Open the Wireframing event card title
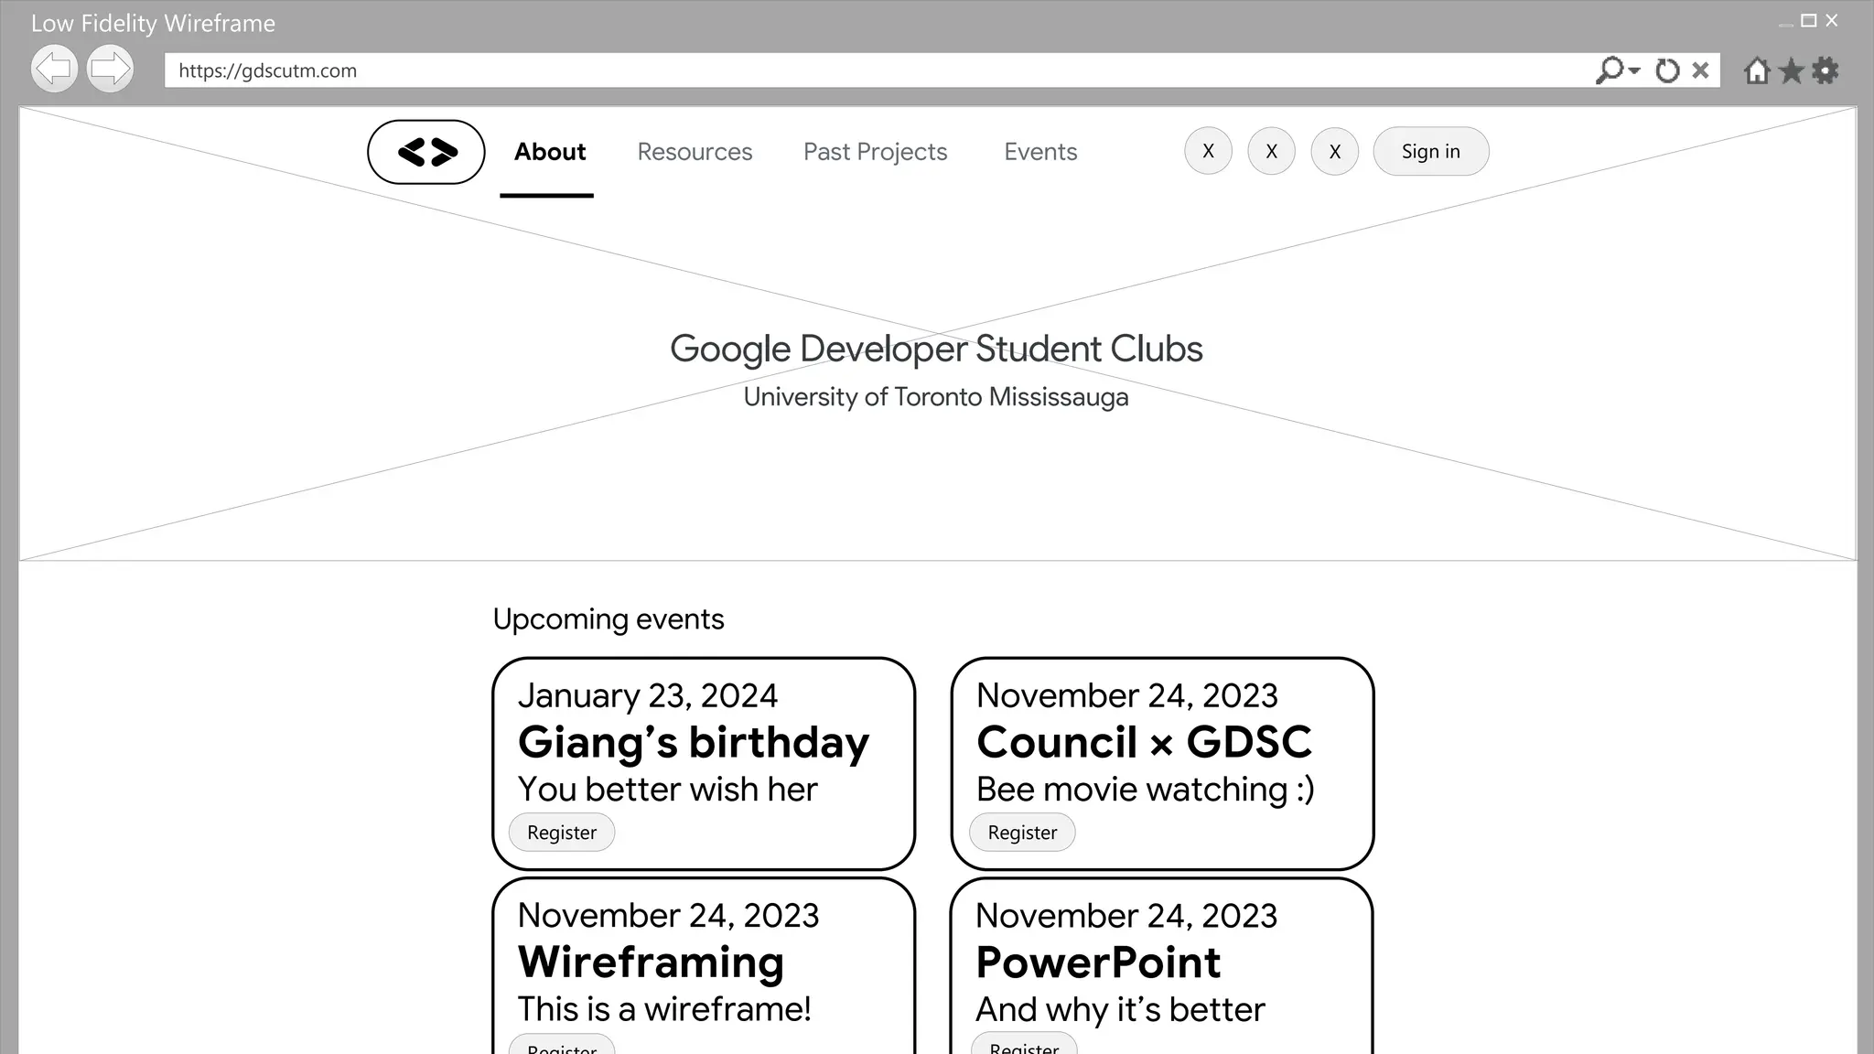The width and height of the screenshot is (1874, 1054). [651, 962]
